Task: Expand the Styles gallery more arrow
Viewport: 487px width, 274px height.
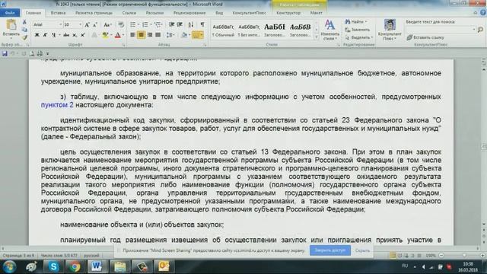Action: pos(317,37)
